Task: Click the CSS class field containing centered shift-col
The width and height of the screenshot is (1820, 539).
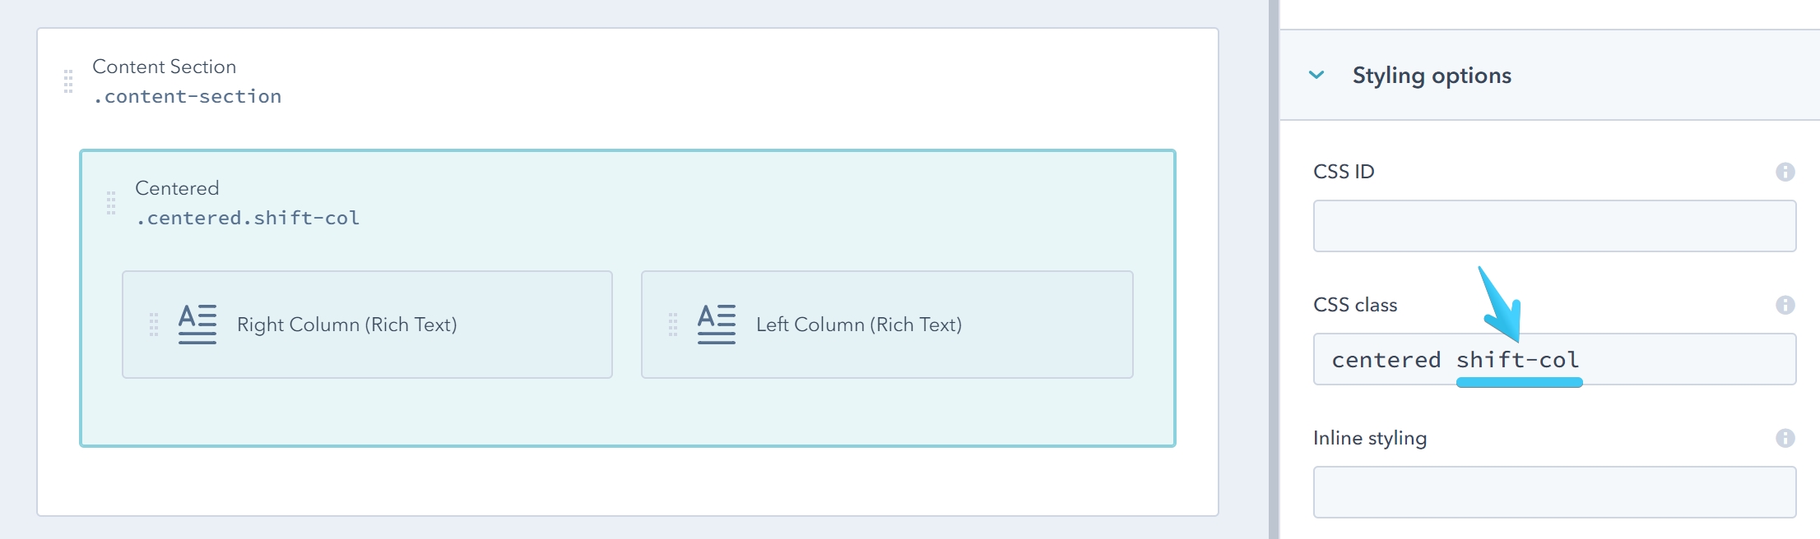Action: pos(1555,359)
